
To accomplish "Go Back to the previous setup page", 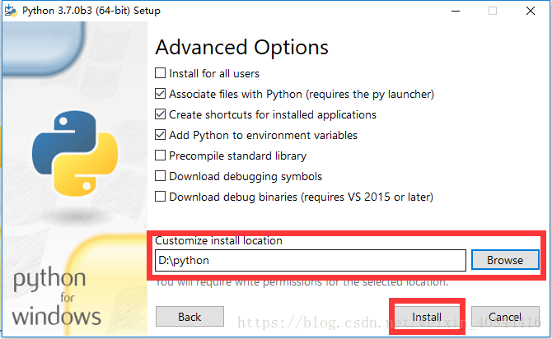I will pyautogui.click(x=189, y=317).
